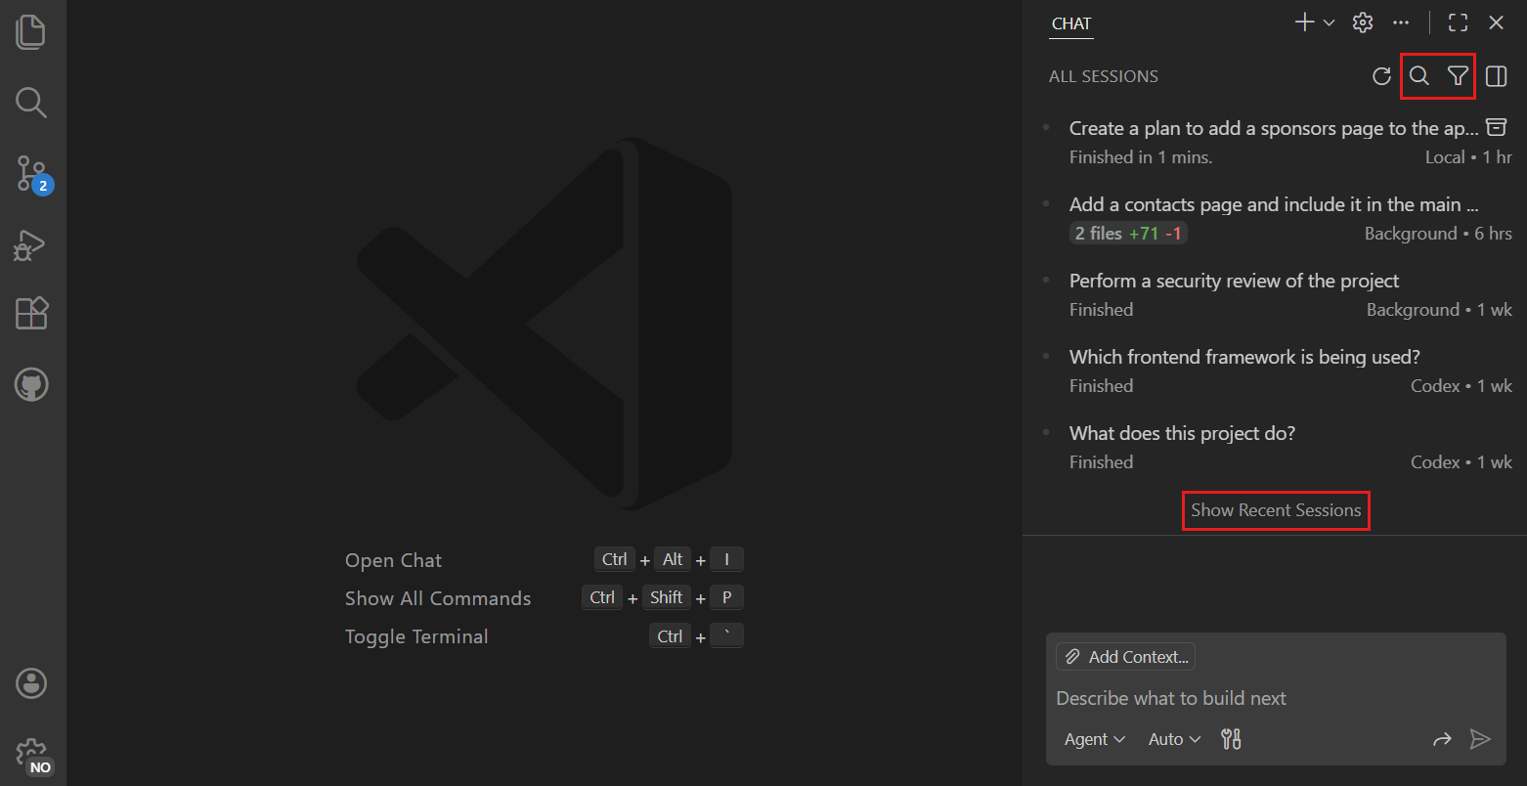
Task: Open the tools configuration in the chat input
Action: pos(1230,739)
